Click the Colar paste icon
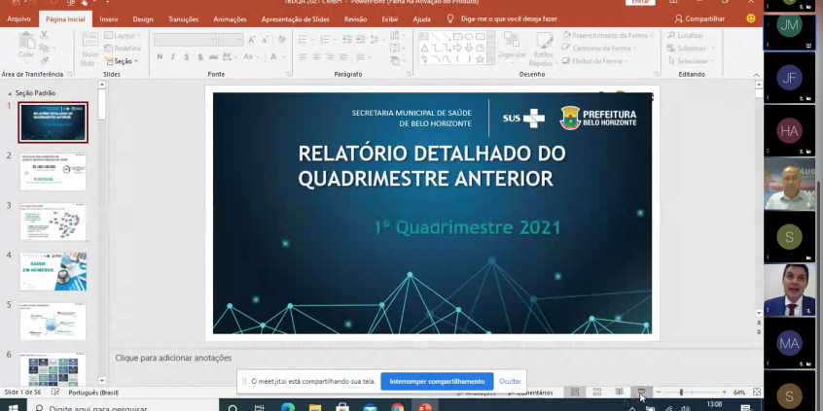The width and height of the screenshot is (823, 411). [x=26, y=40]
